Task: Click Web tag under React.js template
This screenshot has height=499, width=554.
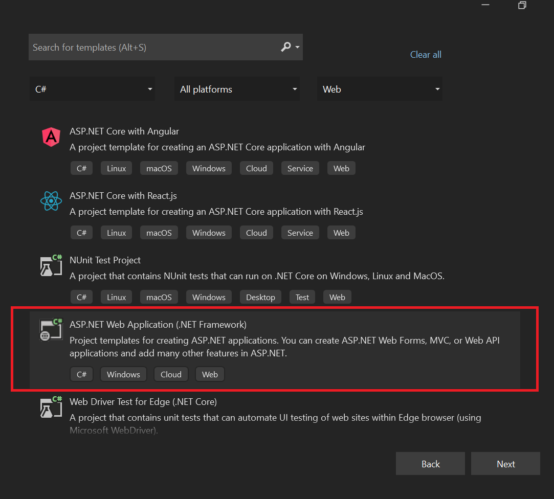Action: click(341, 233)
